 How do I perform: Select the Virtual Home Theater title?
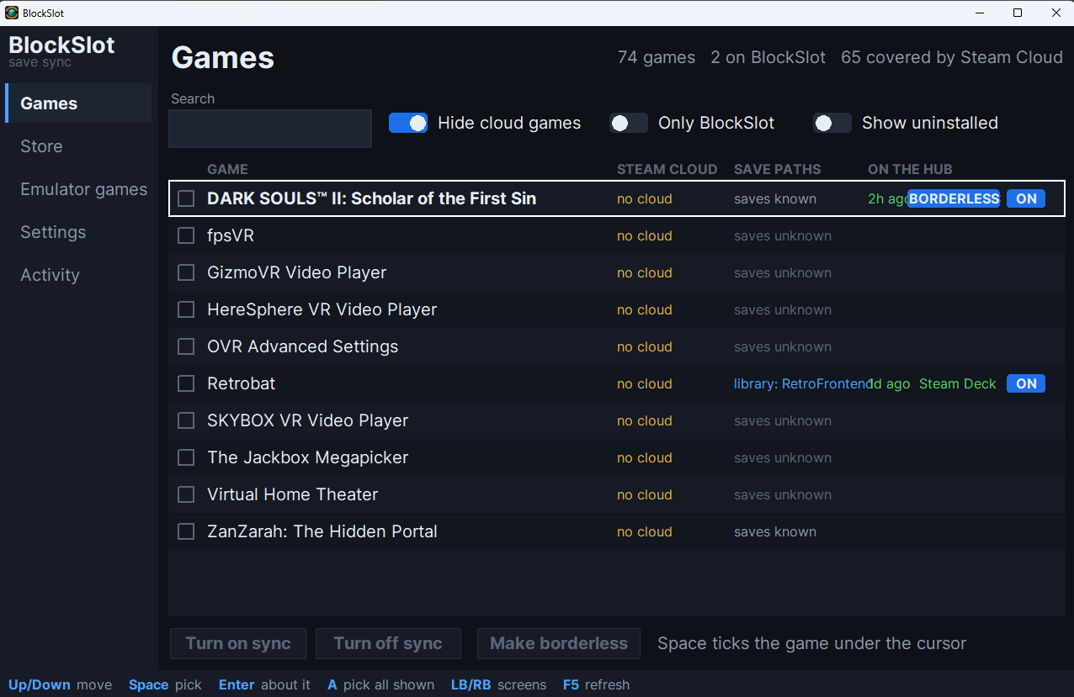[x=293, y=494]
